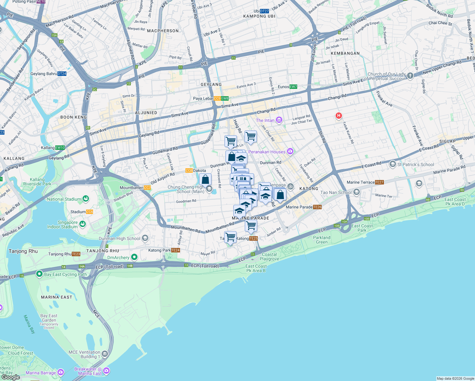Open the Bay East Garden label
The width and height of the screenshot is (475, 381).
click(49, 318)
